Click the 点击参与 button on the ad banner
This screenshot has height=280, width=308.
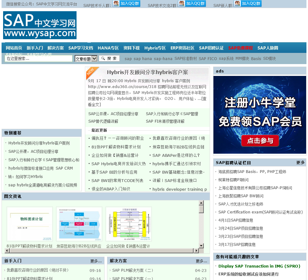260,141
